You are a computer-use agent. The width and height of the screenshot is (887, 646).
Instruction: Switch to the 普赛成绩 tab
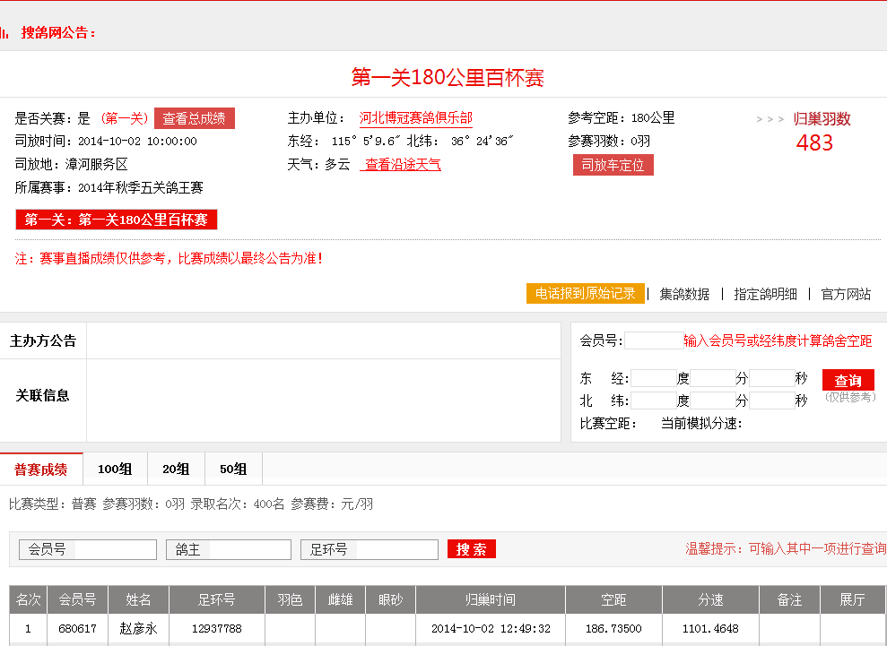pyautogui.click(x=41, y=469)
